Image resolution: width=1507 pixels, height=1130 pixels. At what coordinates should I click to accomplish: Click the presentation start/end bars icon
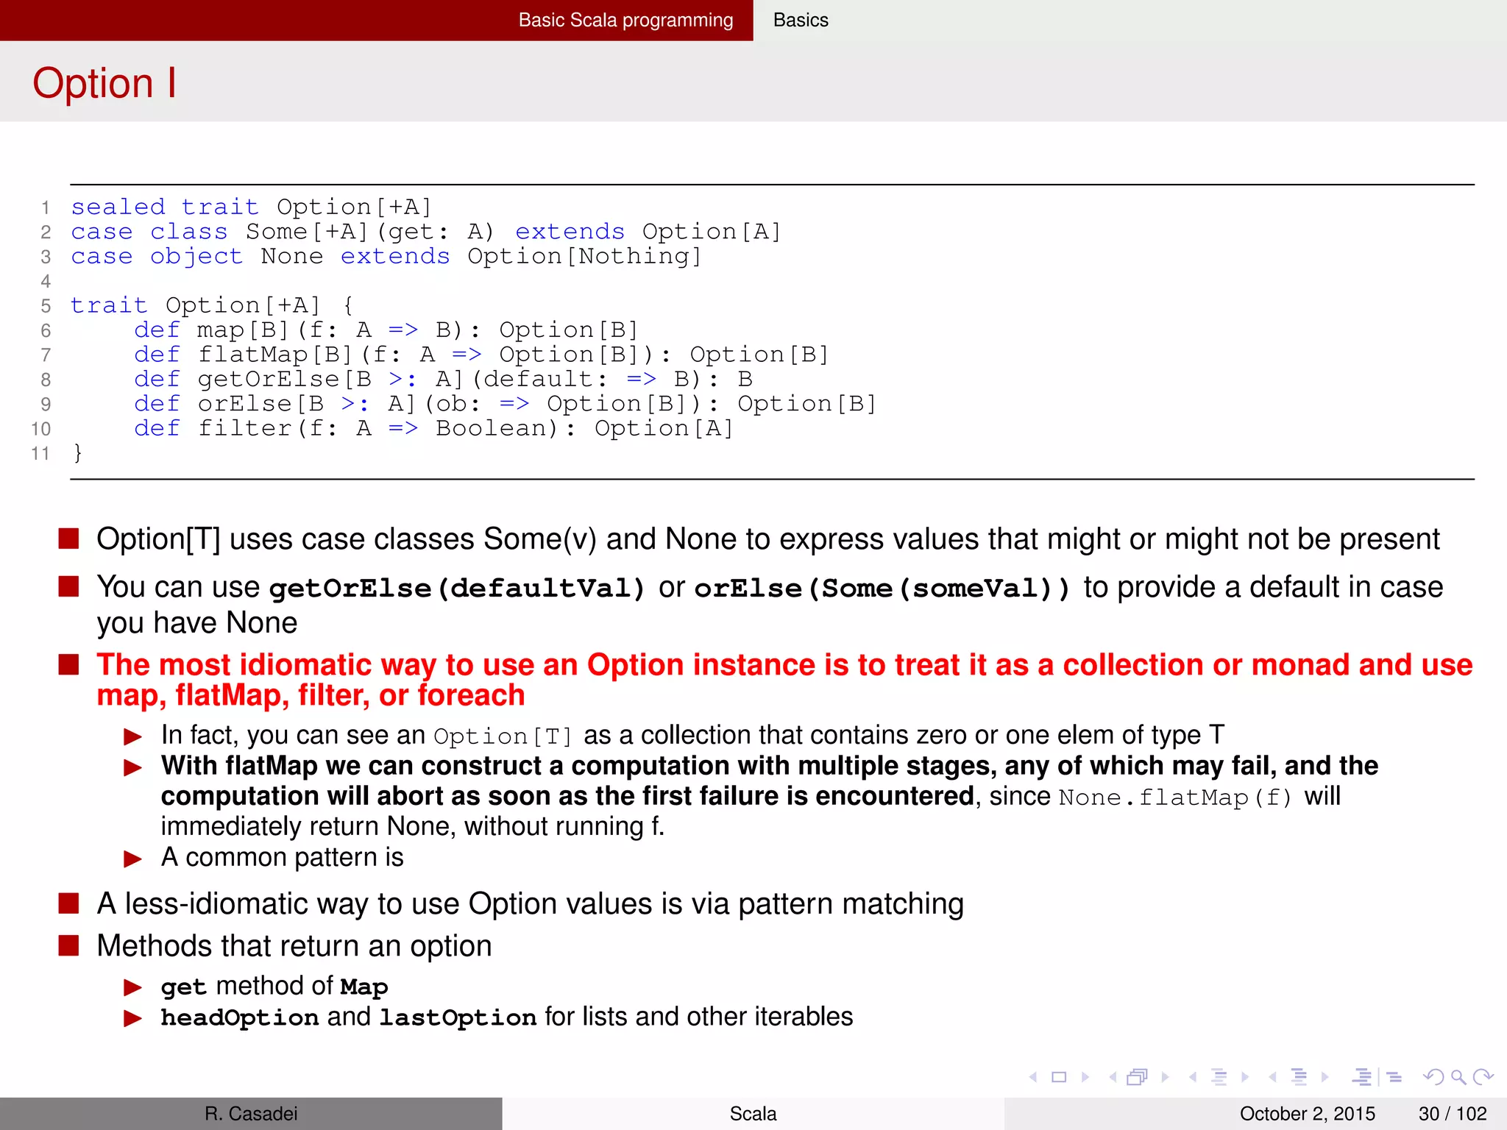[1363, 1077]
